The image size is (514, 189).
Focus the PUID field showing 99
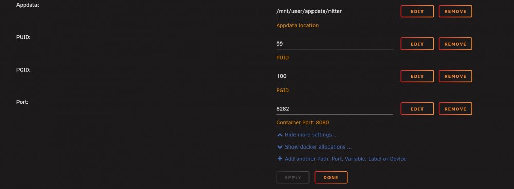335,44
